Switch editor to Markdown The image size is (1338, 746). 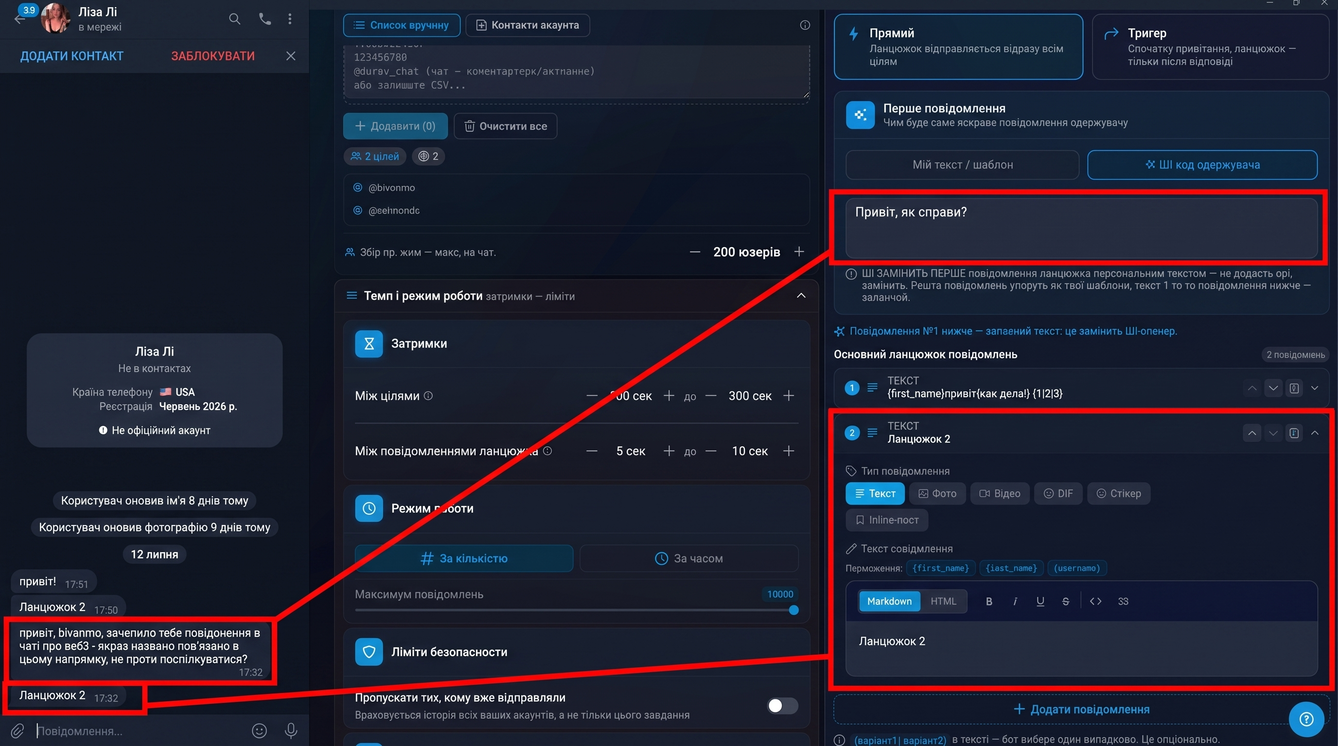tap(889, 601)
